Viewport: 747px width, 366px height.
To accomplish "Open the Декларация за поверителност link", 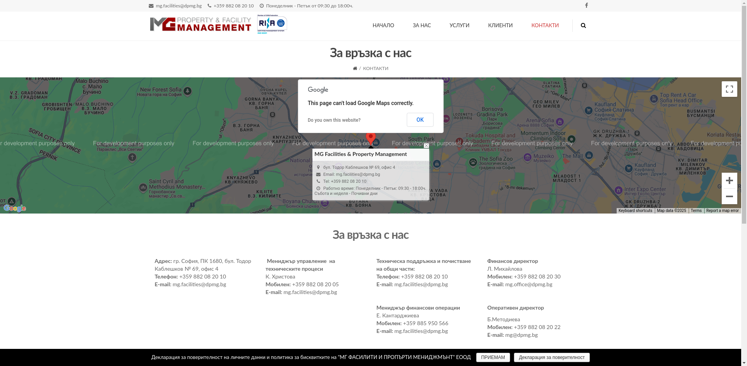I will (x=551, y=357).
